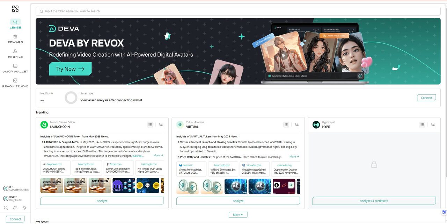
Task: Click Analyze under the LAUNCHCOIN card
Action: click(102, 201)
